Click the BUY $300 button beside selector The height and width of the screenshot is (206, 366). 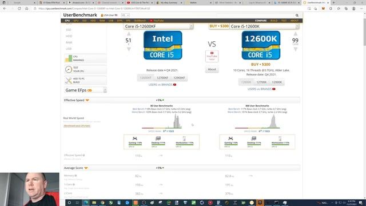tap(219, 26)
